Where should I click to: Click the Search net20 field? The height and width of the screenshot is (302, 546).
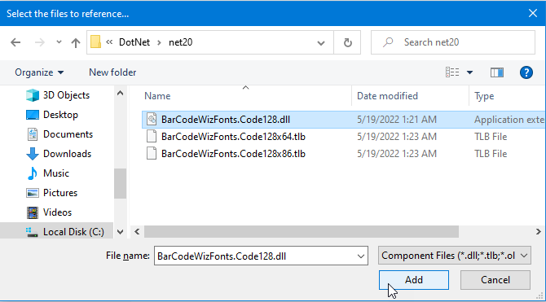[x=452, y=42]
